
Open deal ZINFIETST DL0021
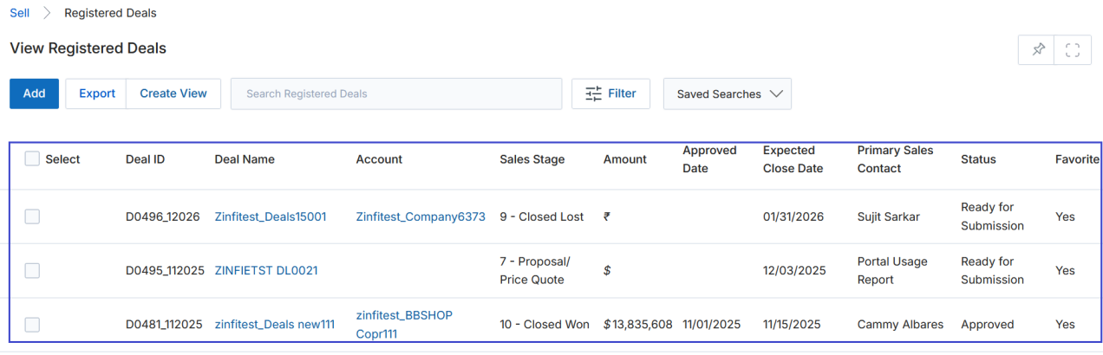click(266, 270)
